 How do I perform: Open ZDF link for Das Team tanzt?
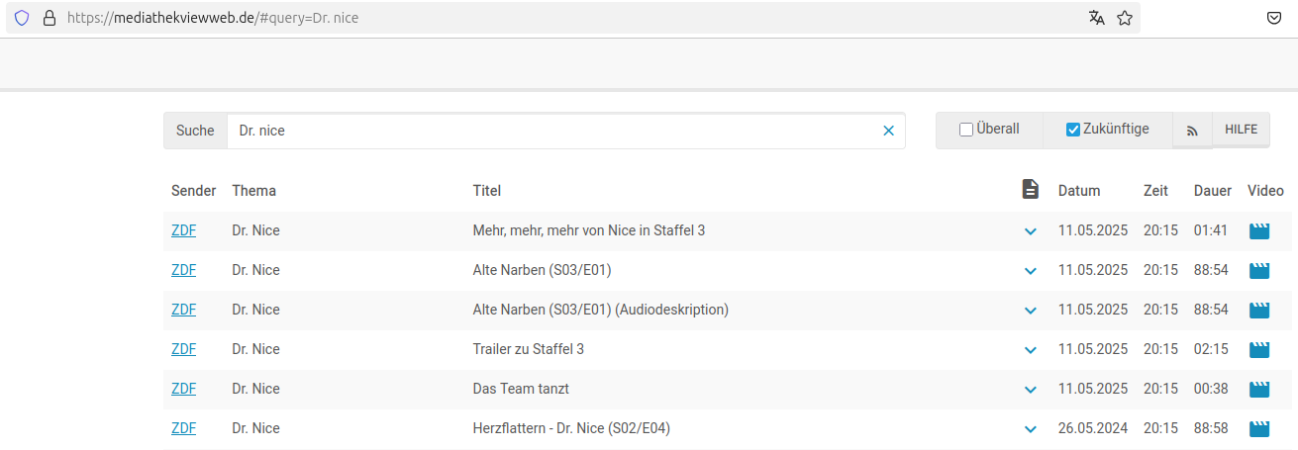click(x=183, y=389)
